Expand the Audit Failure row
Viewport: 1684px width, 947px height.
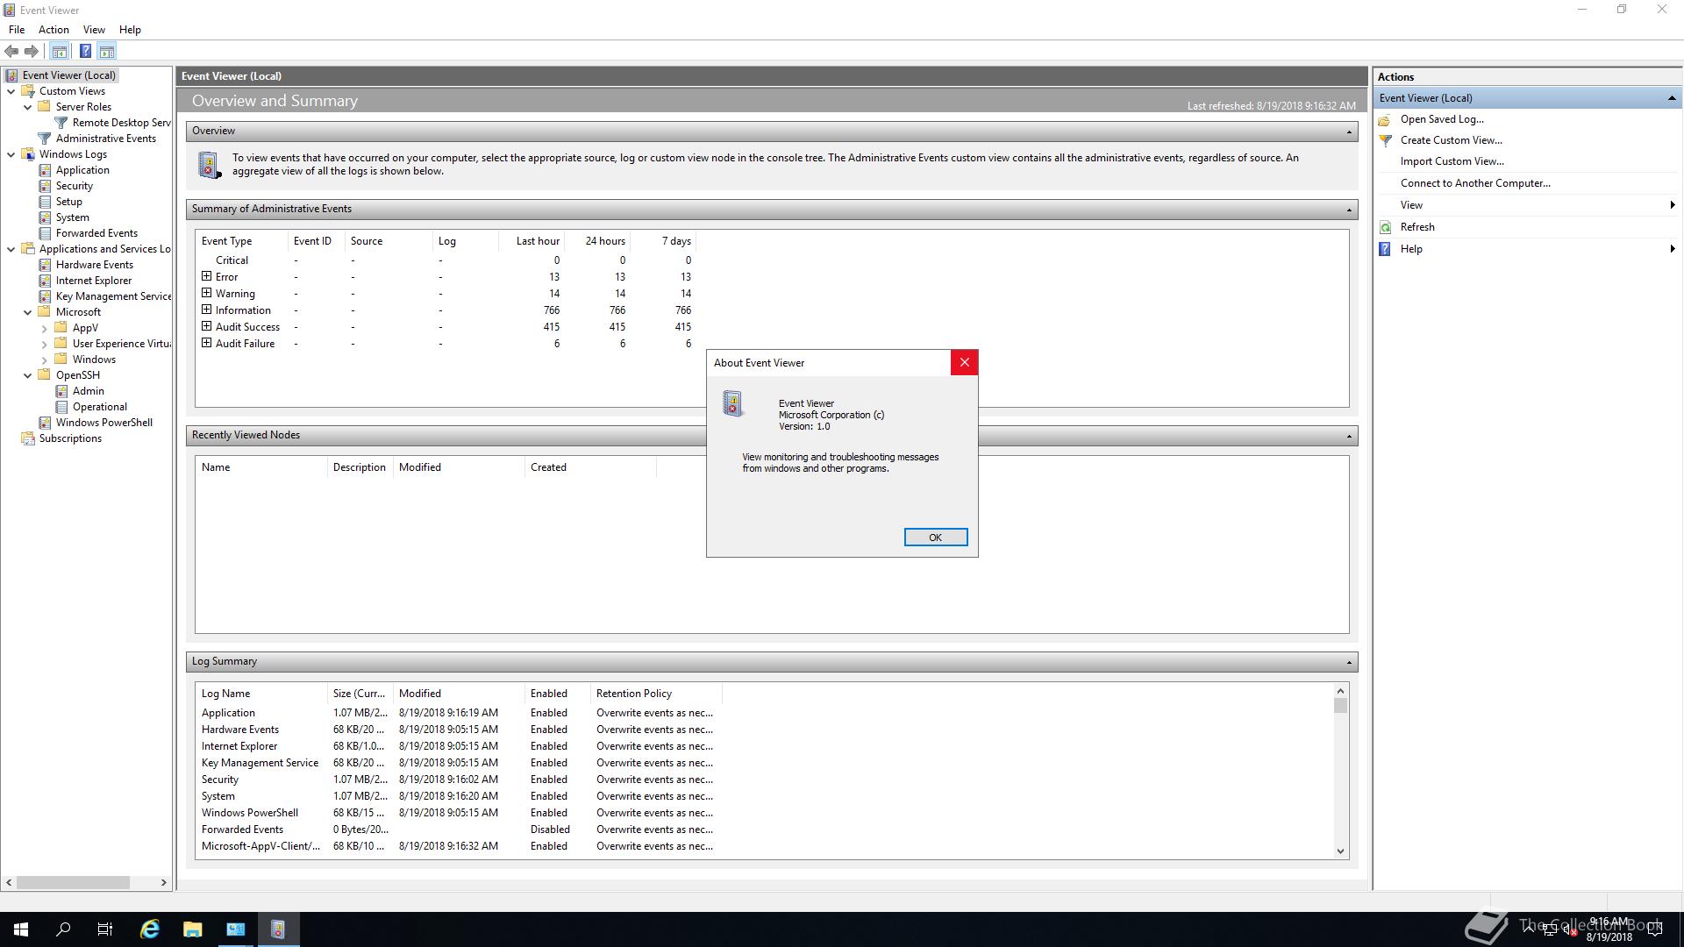pos(207,343)
